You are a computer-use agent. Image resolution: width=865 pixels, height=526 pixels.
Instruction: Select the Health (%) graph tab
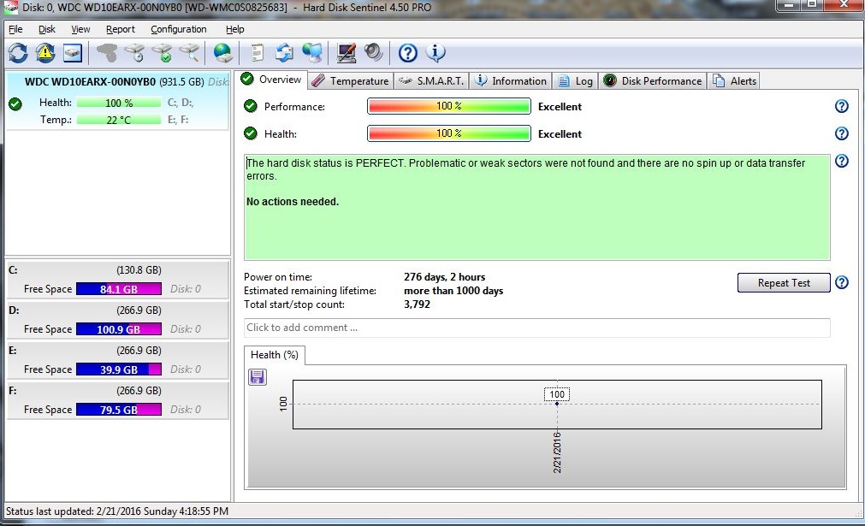[274, 355]
